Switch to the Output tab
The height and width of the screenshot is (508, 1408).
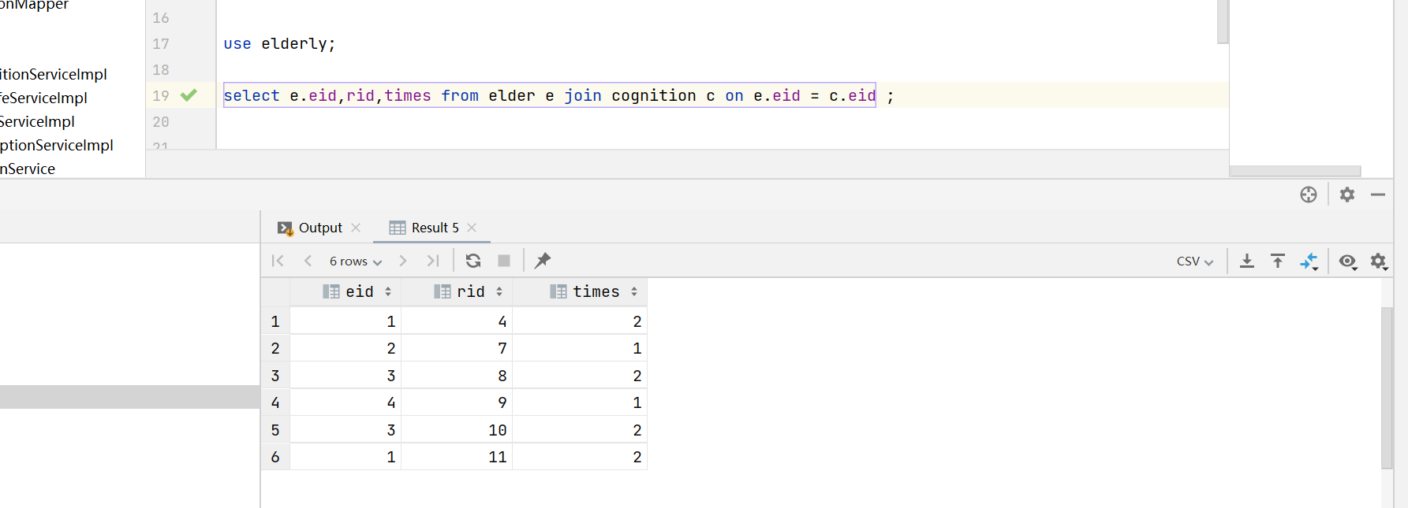pos(312,228)
